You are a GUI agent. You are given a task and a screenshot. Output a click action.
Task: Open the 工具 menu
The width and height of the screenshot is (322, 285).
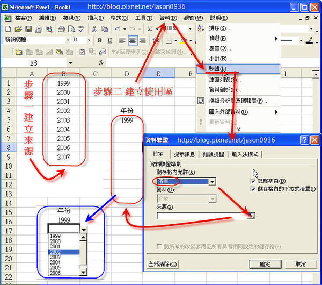pyautogui.click(x=144, y=18)
